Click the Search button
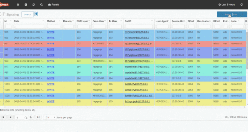Viewport: 248px width, 132px height. pyautogui.click(x=27, y=14)
